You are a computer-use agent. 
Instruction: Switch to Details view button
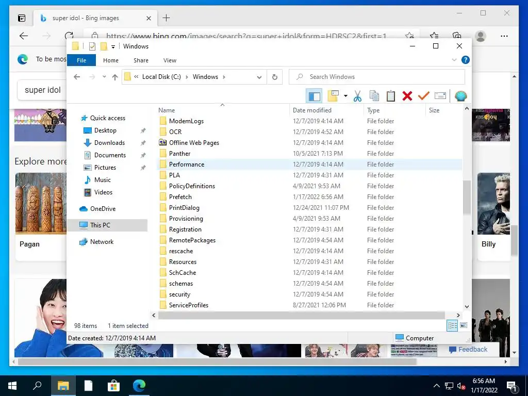[x=452, y=326]
